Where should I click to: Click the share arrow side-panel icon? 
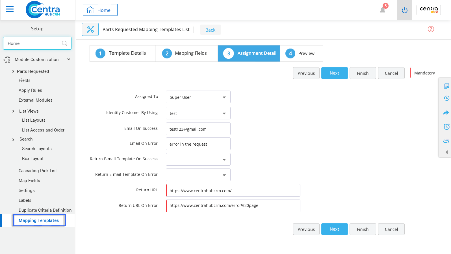tap(446, 113)
